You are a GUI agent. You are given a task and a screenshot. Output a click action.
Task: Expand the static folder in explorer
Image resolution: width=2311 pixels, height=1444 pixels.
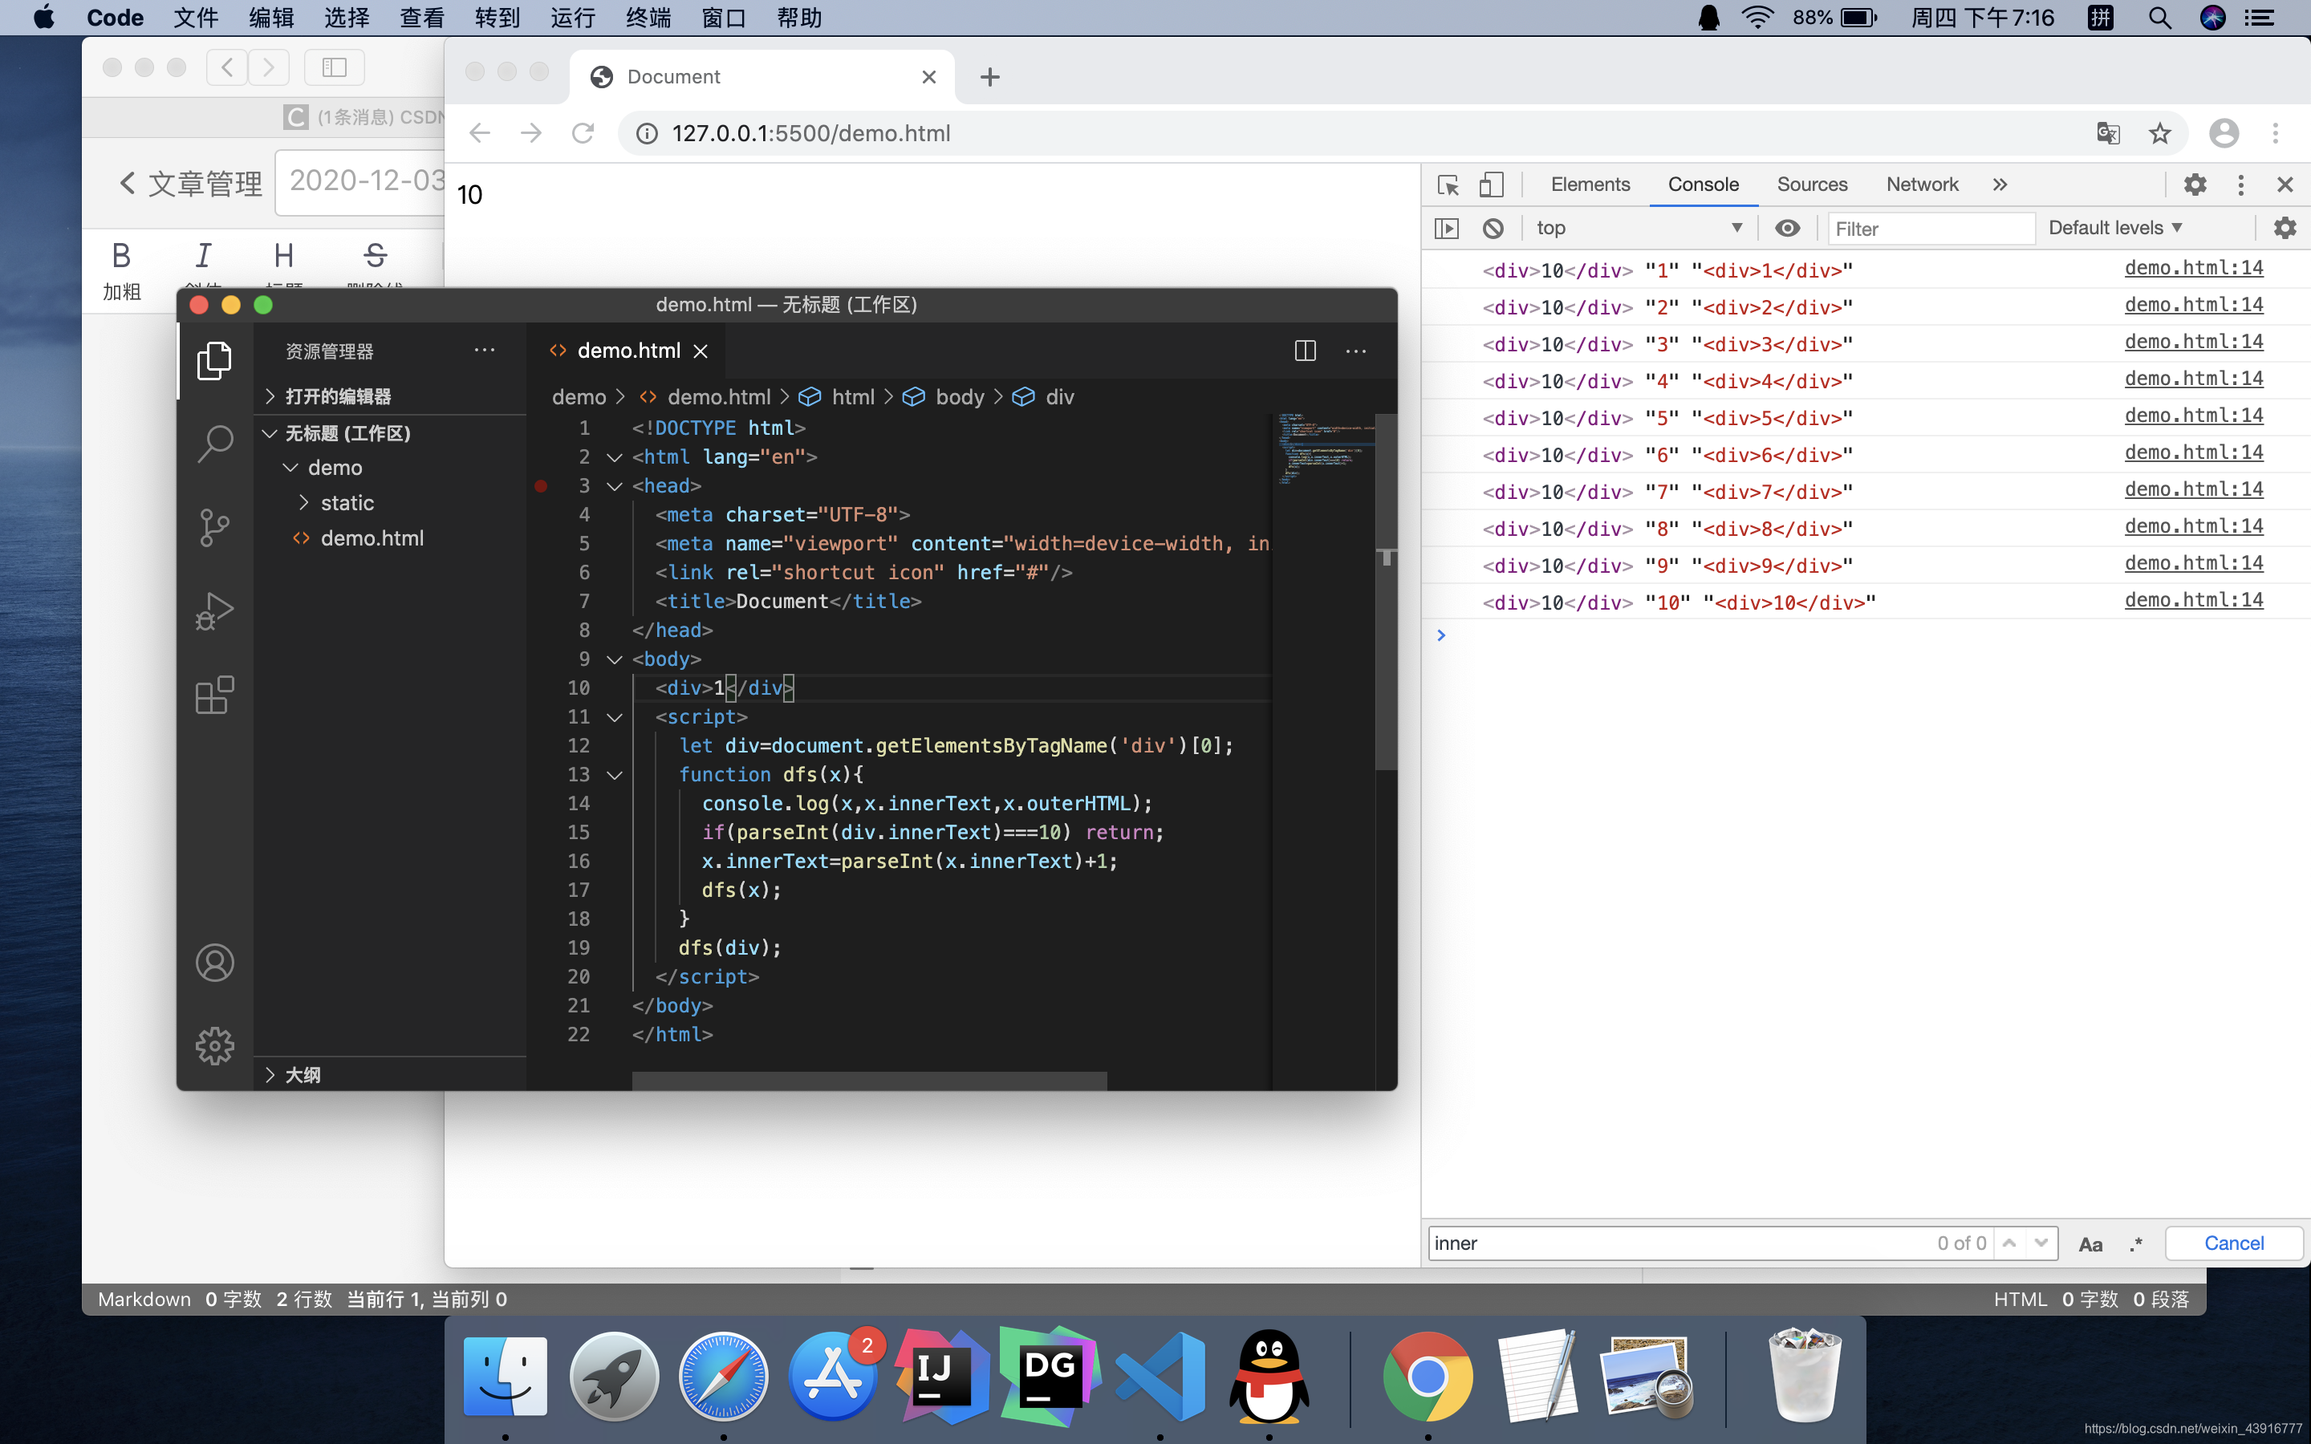pyautogui.click(x=347, y=502)
